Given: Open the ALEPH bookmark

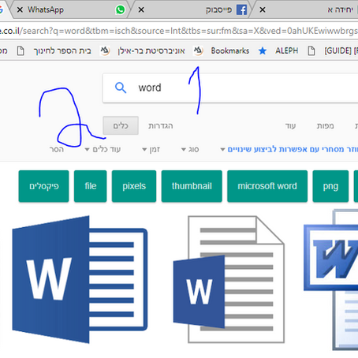Looking at the screenshot, I should click(287, 50).
